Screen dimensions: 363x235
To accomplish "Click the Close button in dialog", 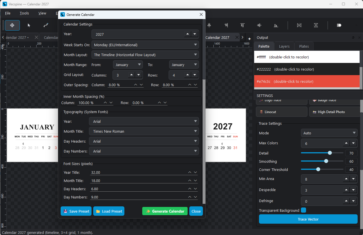I will [x=196, y=211].
